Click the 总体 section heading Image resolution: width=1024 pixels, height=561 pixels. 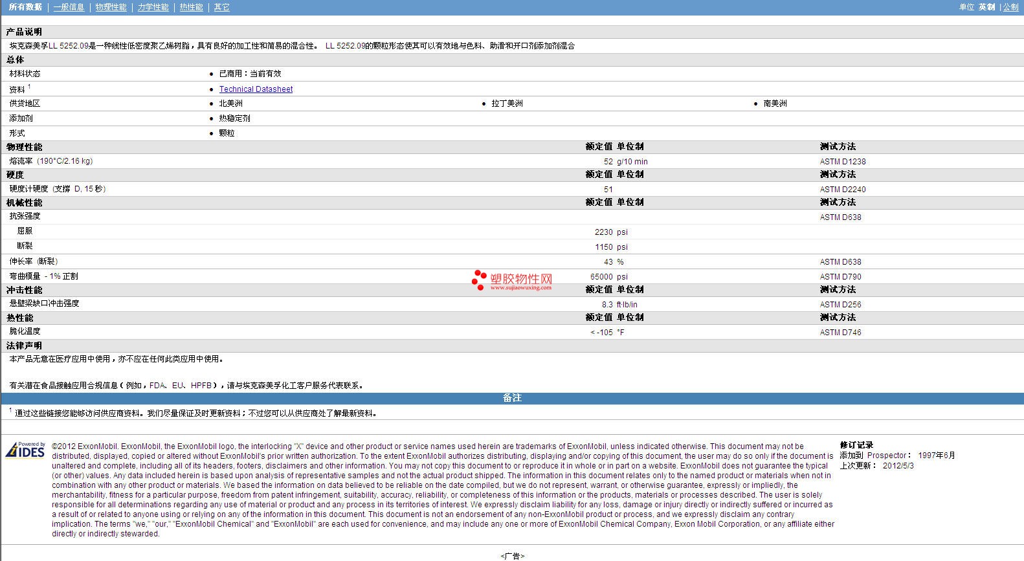pos(15,60)
